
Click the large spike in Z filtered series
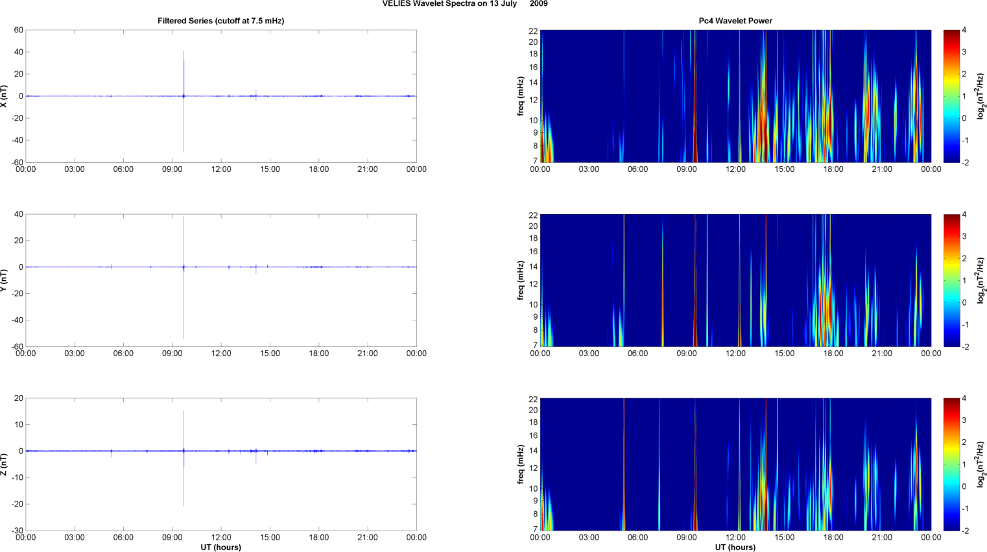tap(184, 428)
